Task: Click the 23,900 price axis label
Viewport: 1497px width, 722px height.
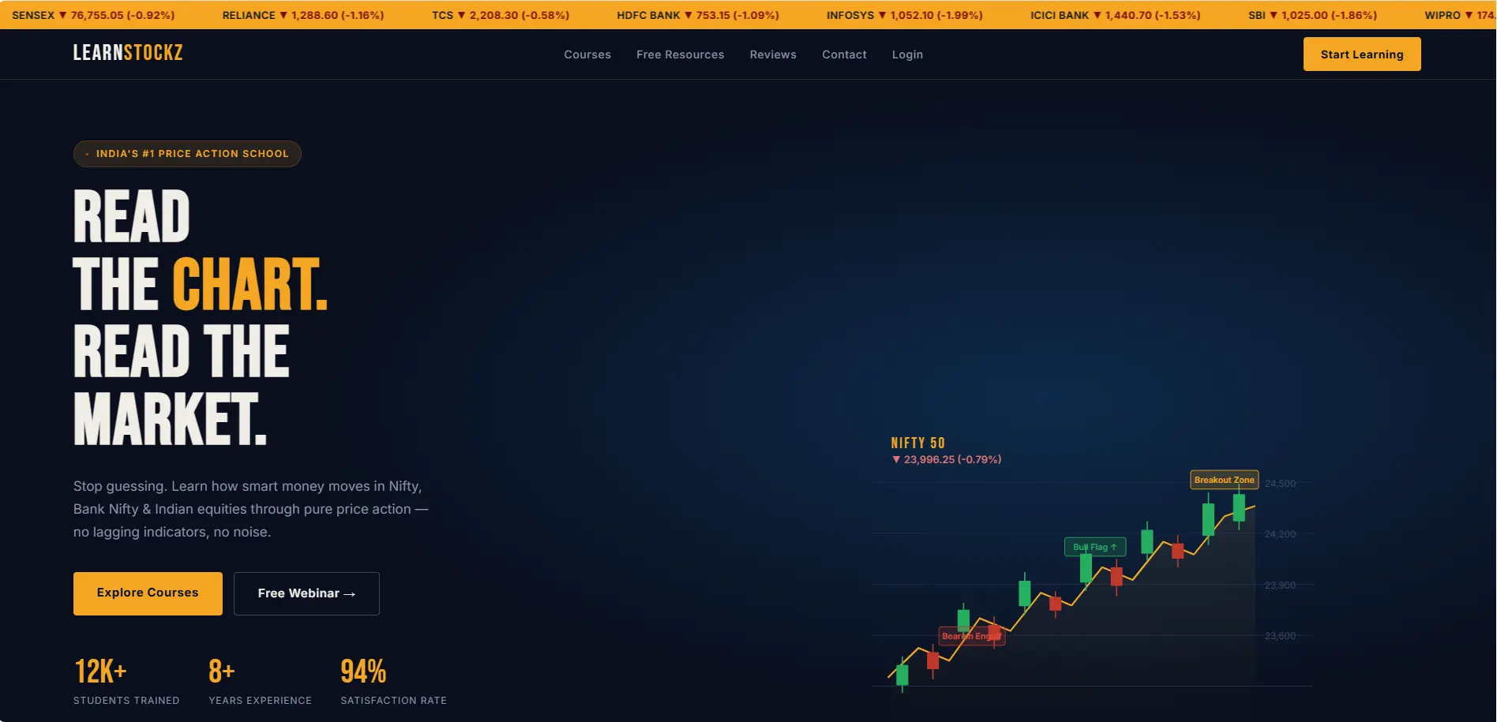Action: click(x=1280, y=585)
